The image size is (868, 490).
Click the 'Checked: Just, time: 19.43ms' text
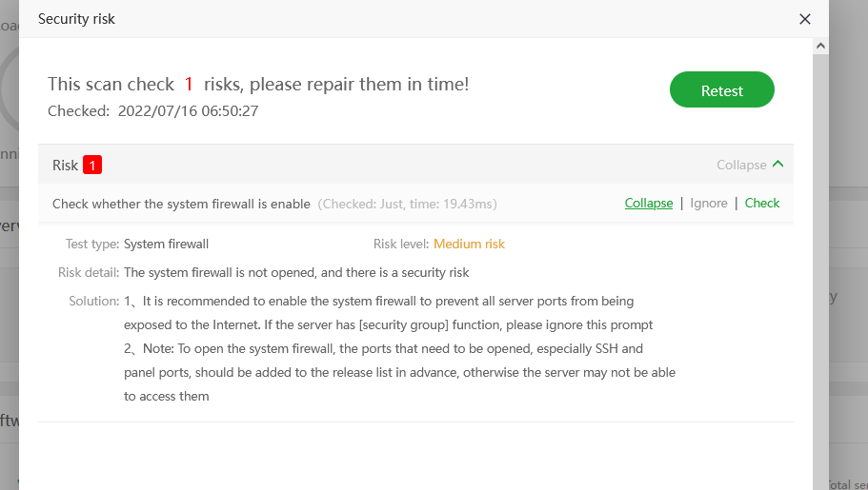pyautogui.click(x=407, y=204)
